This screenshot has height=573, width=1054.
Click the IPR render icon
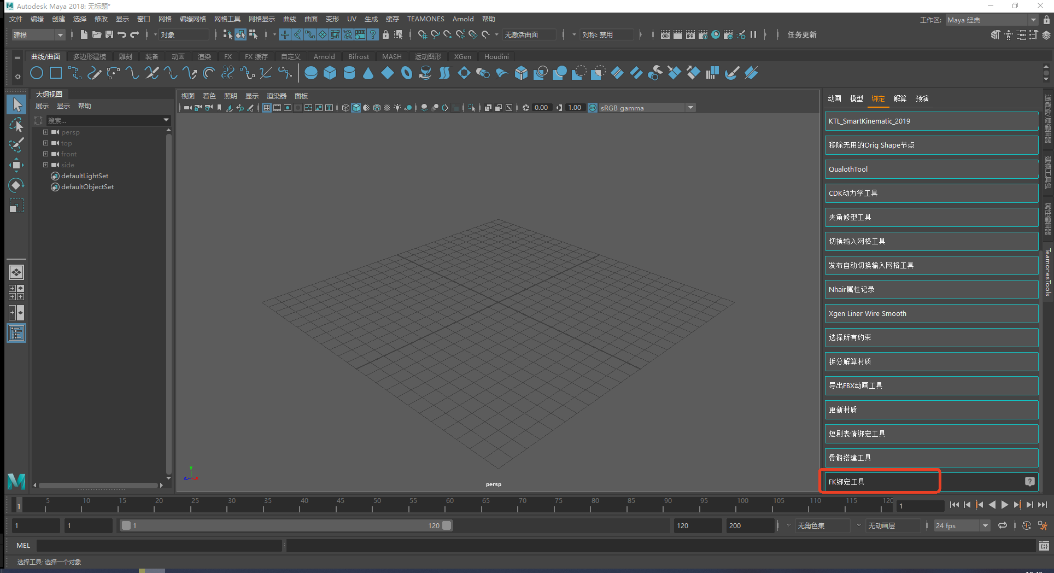pyautogui.click(x=690, y=34)
